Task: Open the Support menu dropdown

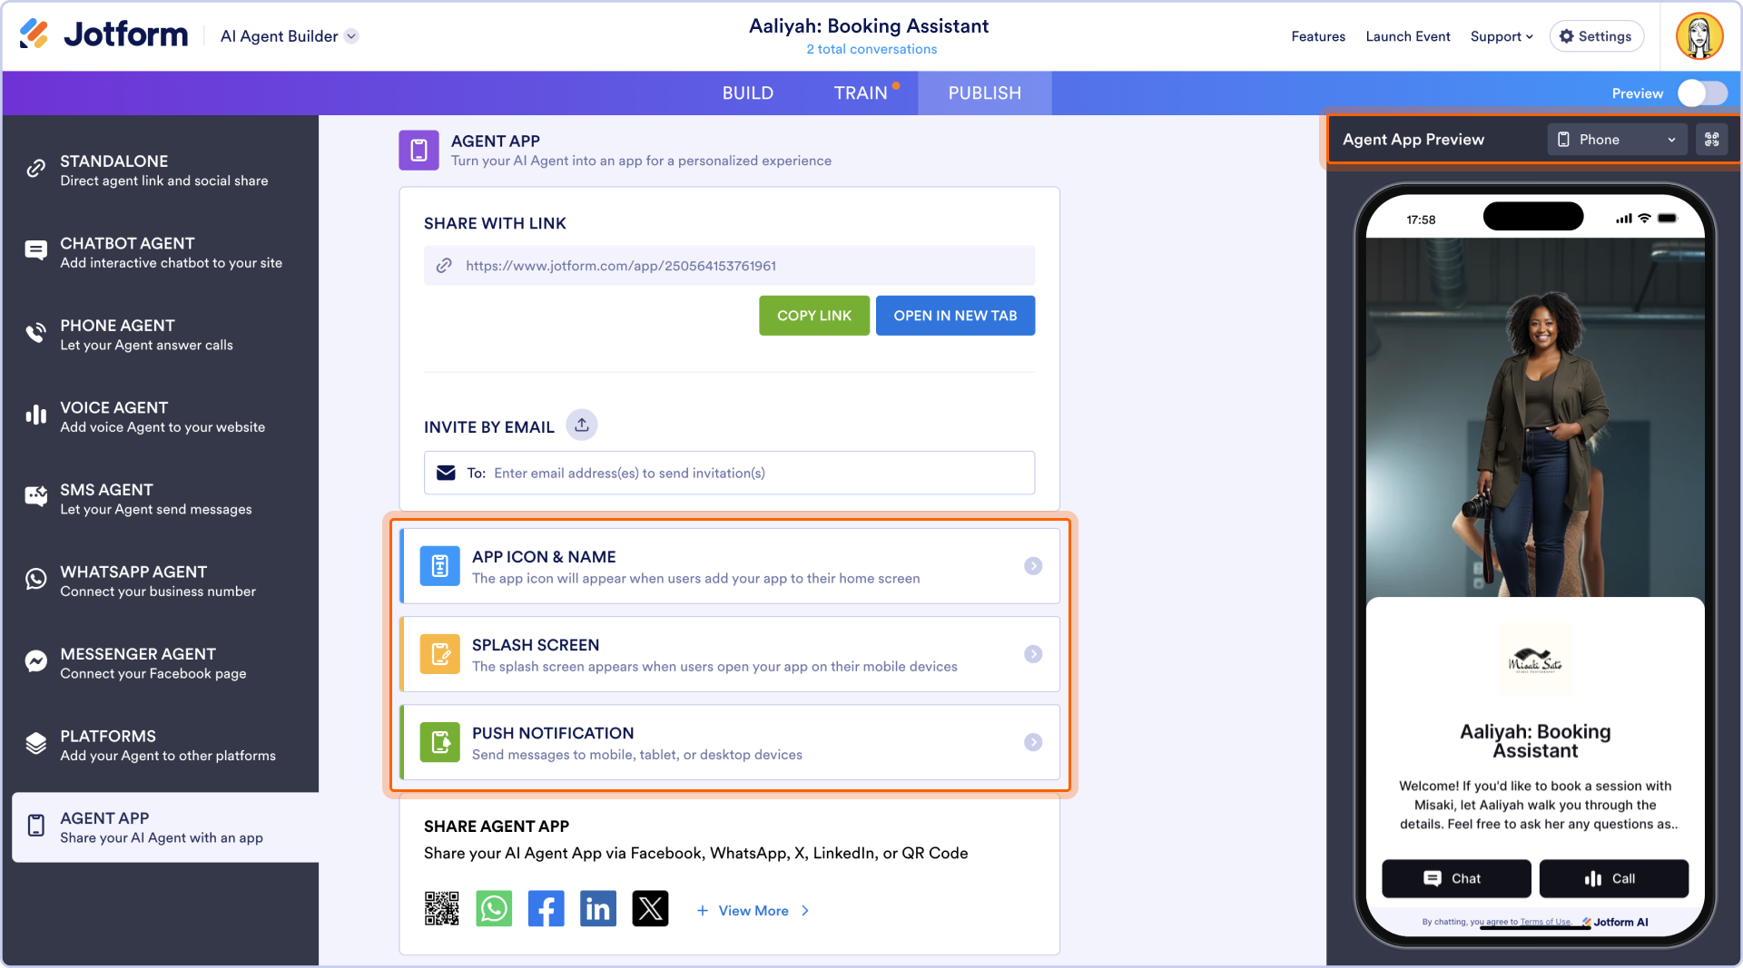Action: click(1502, 36)
